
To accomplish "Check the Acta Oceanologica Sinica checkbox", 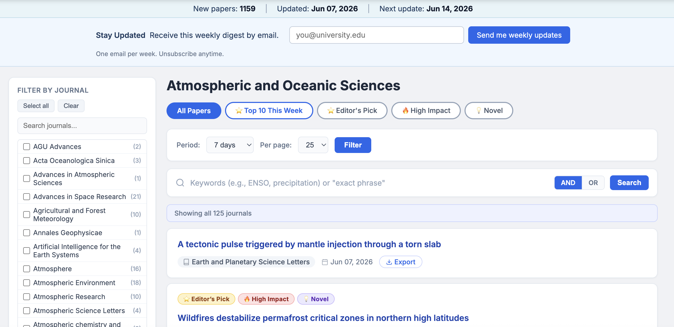I will [x=27, y=161].
